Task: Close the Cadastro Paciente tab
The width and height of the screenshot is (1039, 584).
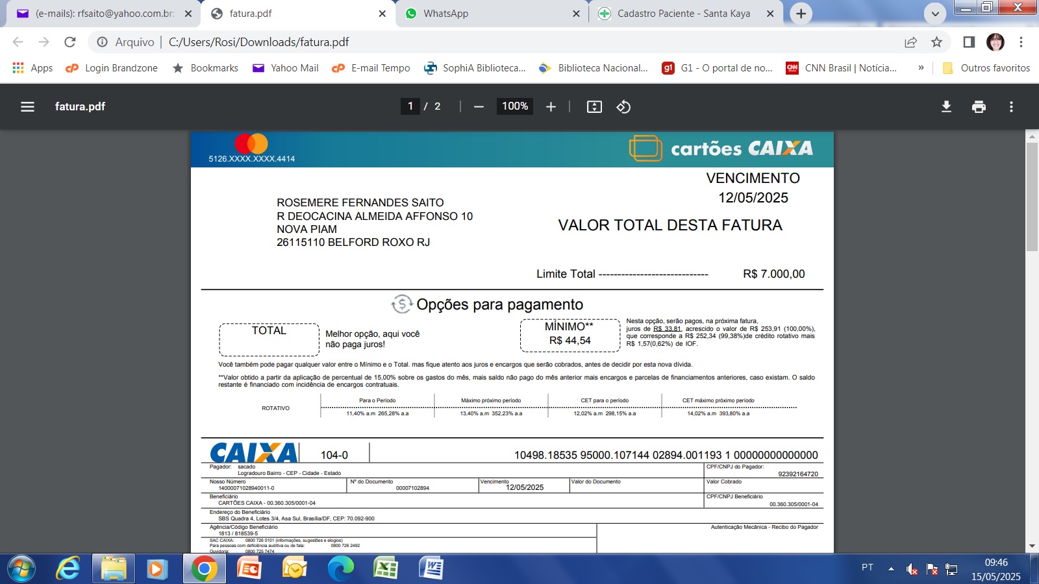Action: tap(770, 14)
